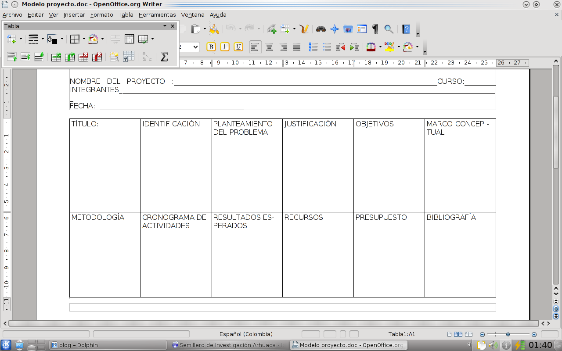Click the Line Style icon in Tabla toolbar
Screen dimensions: 562x351
(33, 39)
